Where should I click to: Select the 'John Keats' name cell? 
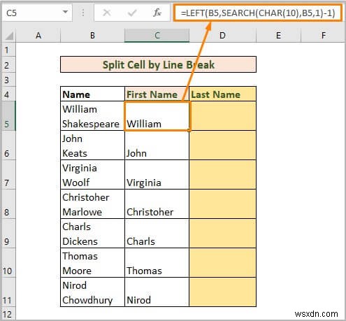click(x=92, y=145)
